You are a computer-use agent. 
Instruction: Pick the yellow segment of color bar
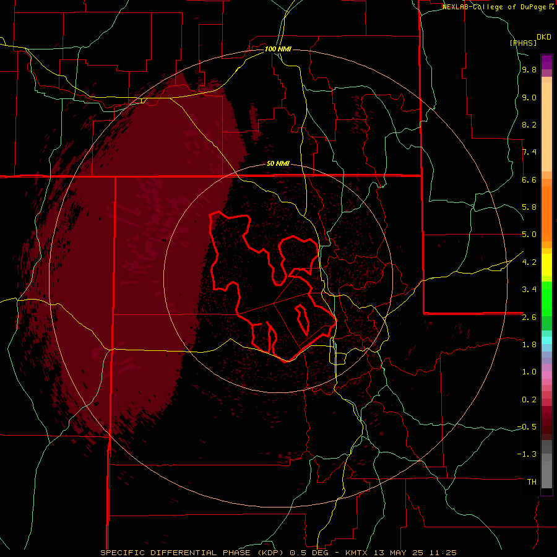point(546,265)
